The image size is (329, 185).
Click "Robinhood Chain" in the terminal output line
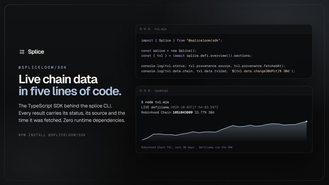(156, 112)
